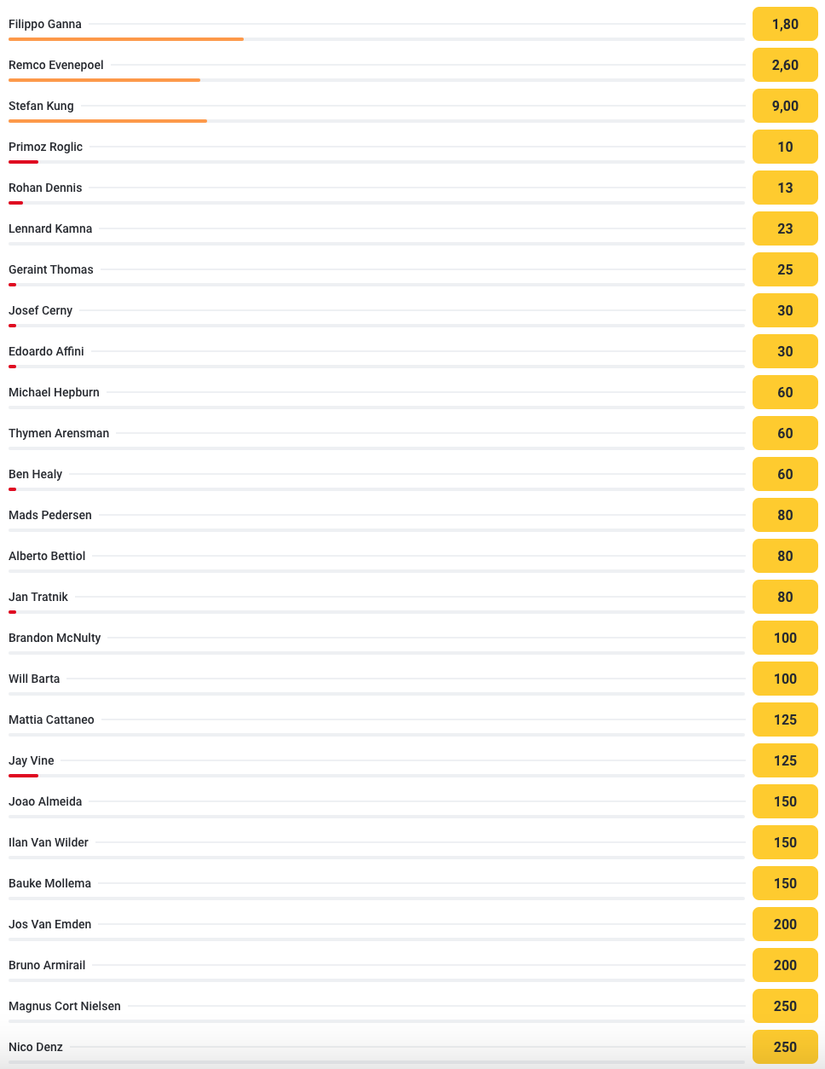Click the orange bar under Stefan Kung
This screenshot has height=1069, width=825.
tap(107, 121)
